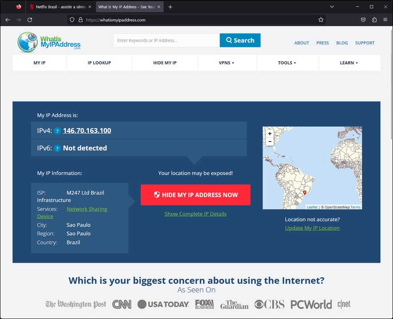Image resolution: width=393 pixels, height=319 pixels.
Task: Expand the TOOLS dropdown menu
Action: pos(287,63)
